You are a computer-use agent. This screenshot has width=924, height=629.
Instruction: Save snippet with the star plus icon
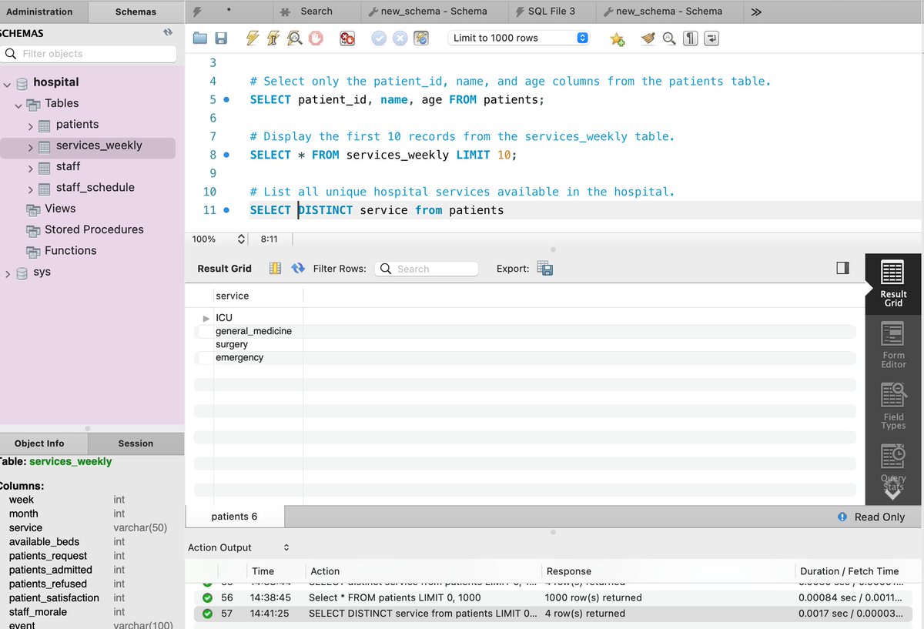617,38
